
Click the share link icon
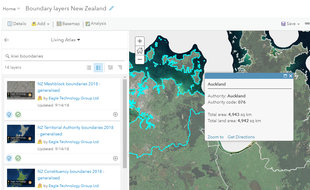click(307, 24)
